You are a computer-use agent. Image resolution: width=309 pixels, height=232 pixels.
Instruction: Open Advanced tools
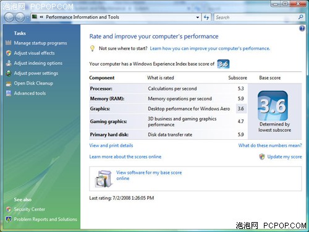[x=30, y=93]
